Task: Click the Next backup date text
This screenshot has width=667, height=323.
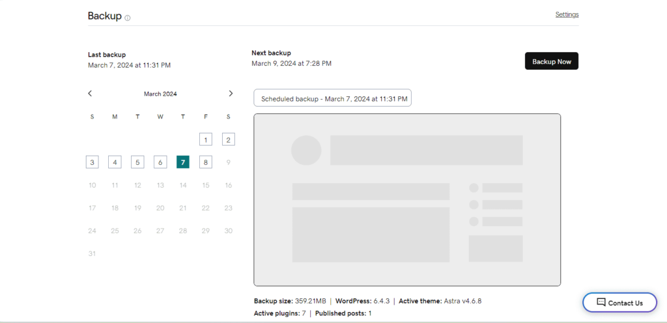Action: [291, 63]
